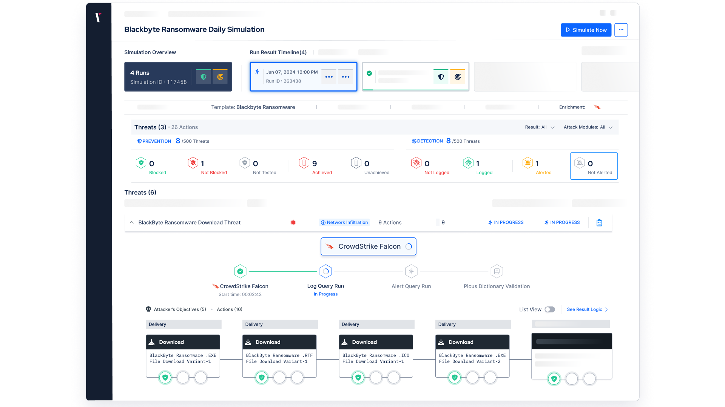This screenshot has height=407, width=725.
Task: Click the Enrichment icon top right
Action: click(x=597, y=107)
